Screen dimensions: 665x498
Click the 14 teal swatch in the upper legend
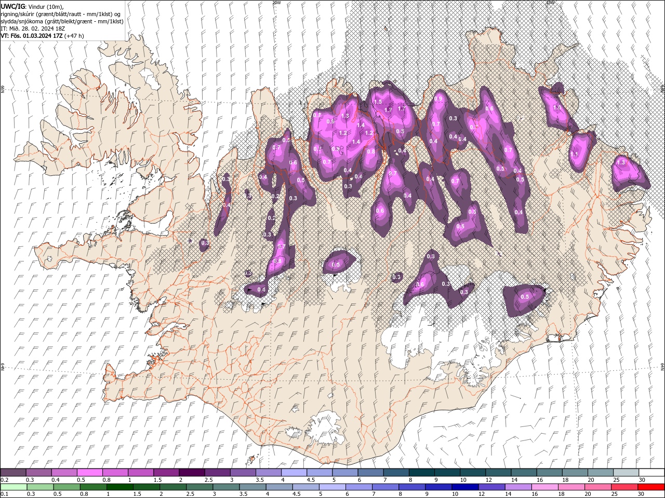[x=523, y=473]
